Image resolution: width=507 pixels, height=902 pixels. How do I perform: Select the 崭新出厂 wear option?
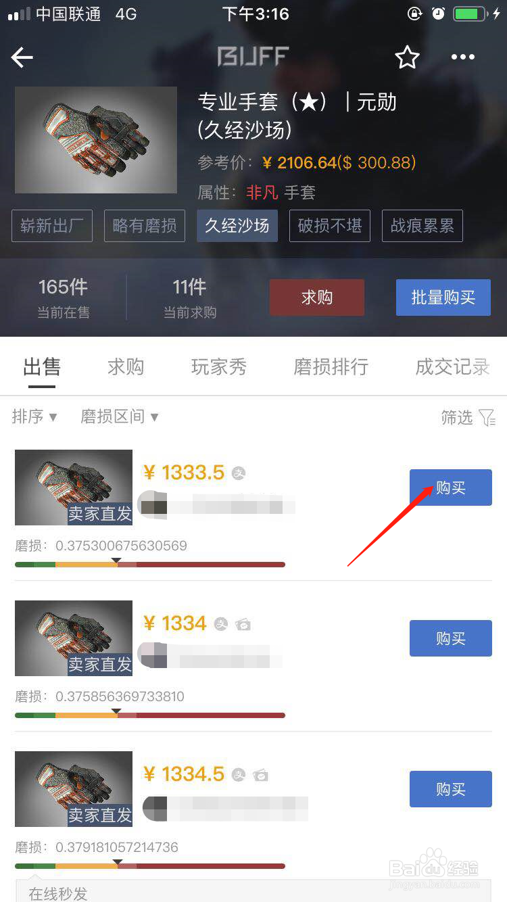click(x=52, y=226)
